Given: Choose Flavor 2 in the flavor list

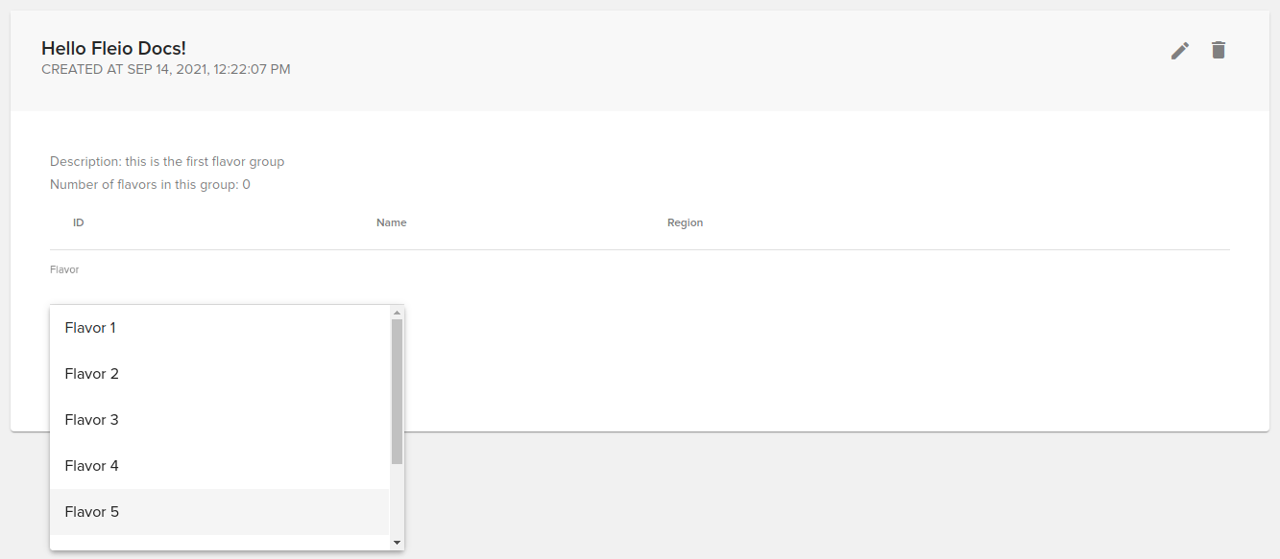Looking at the screenshot, I should point(92,374).
